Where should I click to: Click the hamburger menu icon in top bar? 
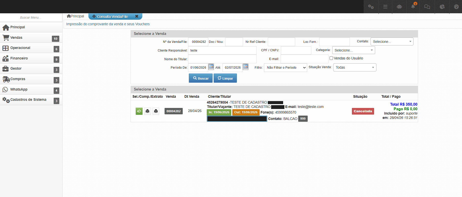pos(385,7)
